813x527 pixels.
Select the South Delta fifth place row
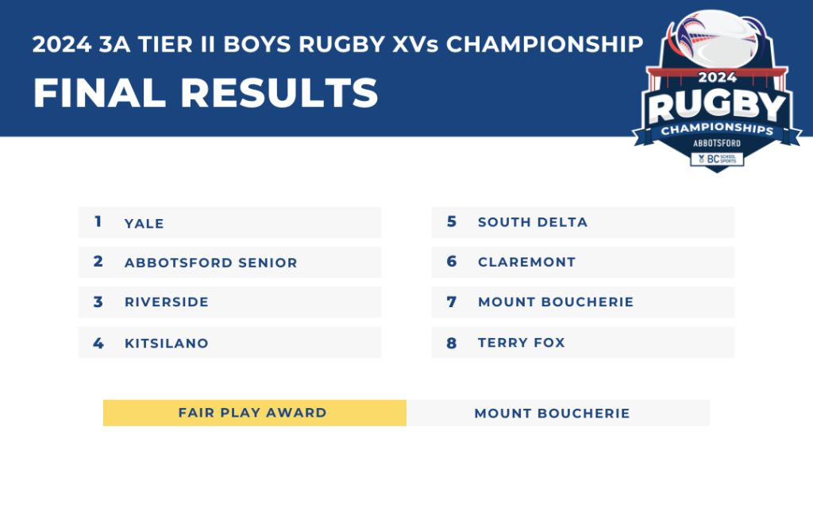click(583, 222)
